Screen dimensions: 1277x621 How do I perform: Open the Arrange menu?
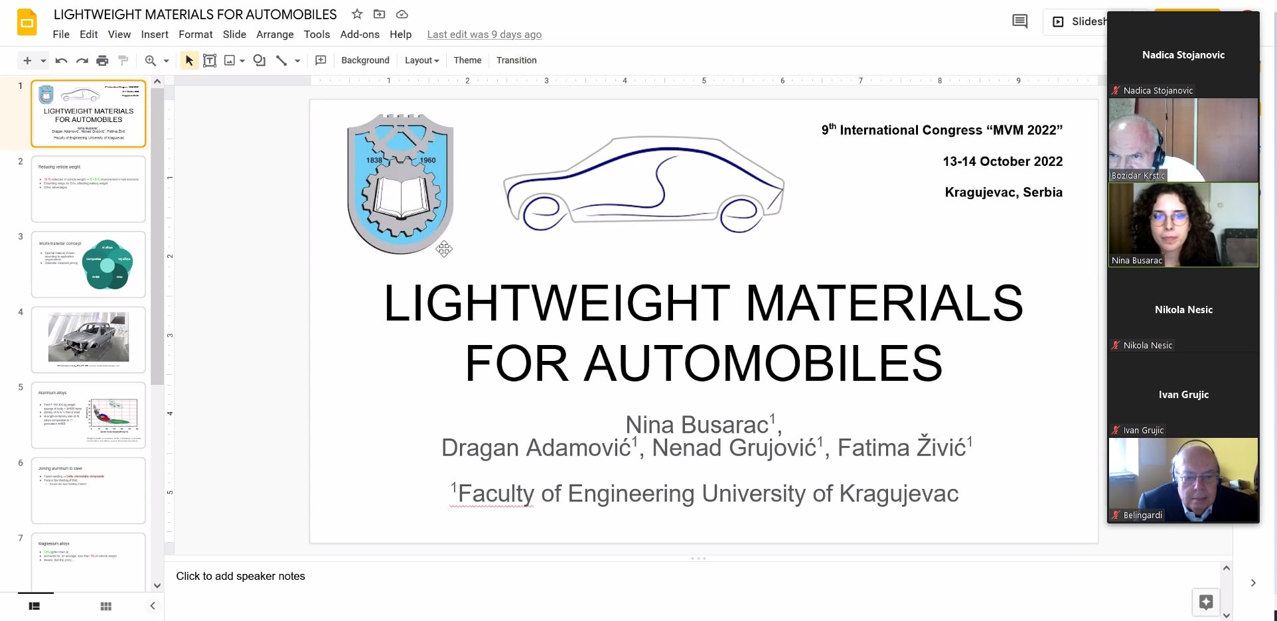pyautogui.click(x=275, y=34)
